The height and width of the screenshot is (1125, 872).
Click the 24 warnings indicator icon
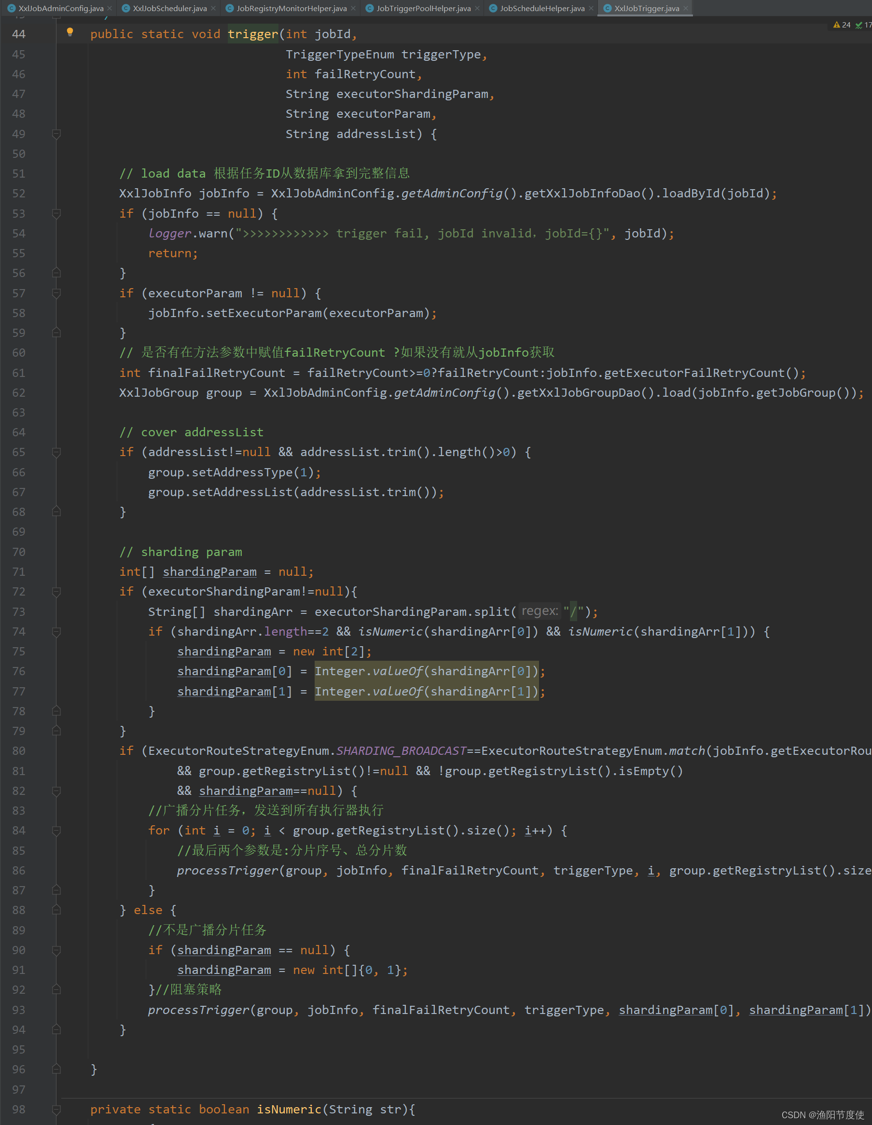836,25
